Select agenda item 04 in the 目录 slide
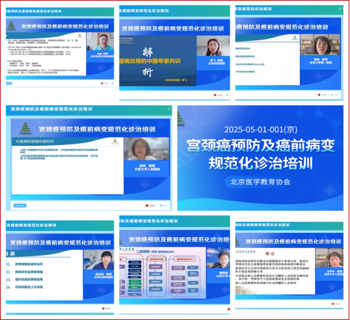The height and width of the screenshot is (320, 350). 25,287
